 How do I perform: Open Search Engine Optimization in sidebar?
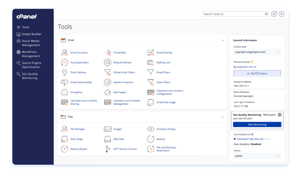click(29, 65)
